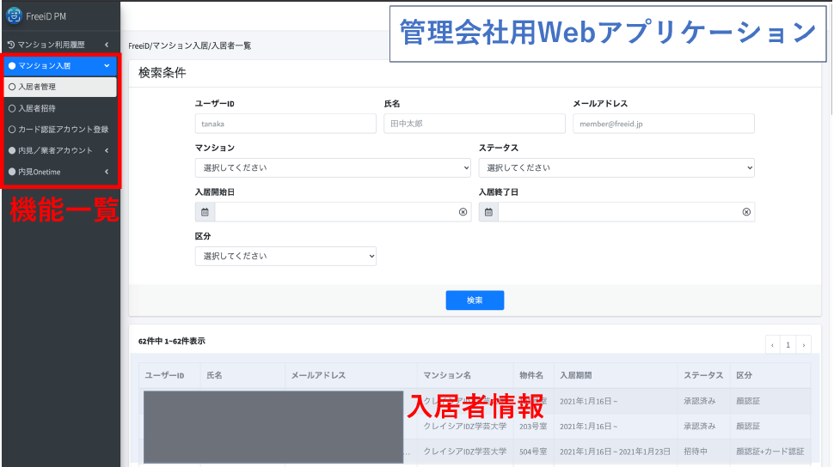Viewport: 834px width, 467px height.
Task: Click the ステータス column header
Action: point(703,376)
